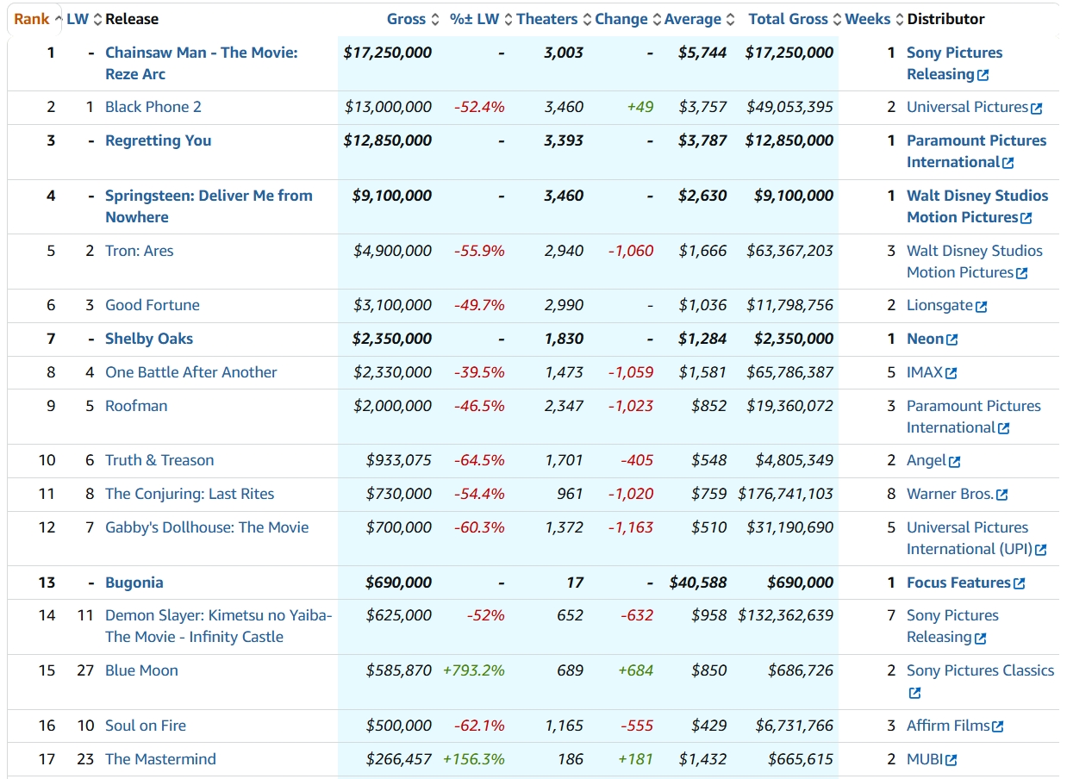Open the Bugonia movie link

(134, 583)
